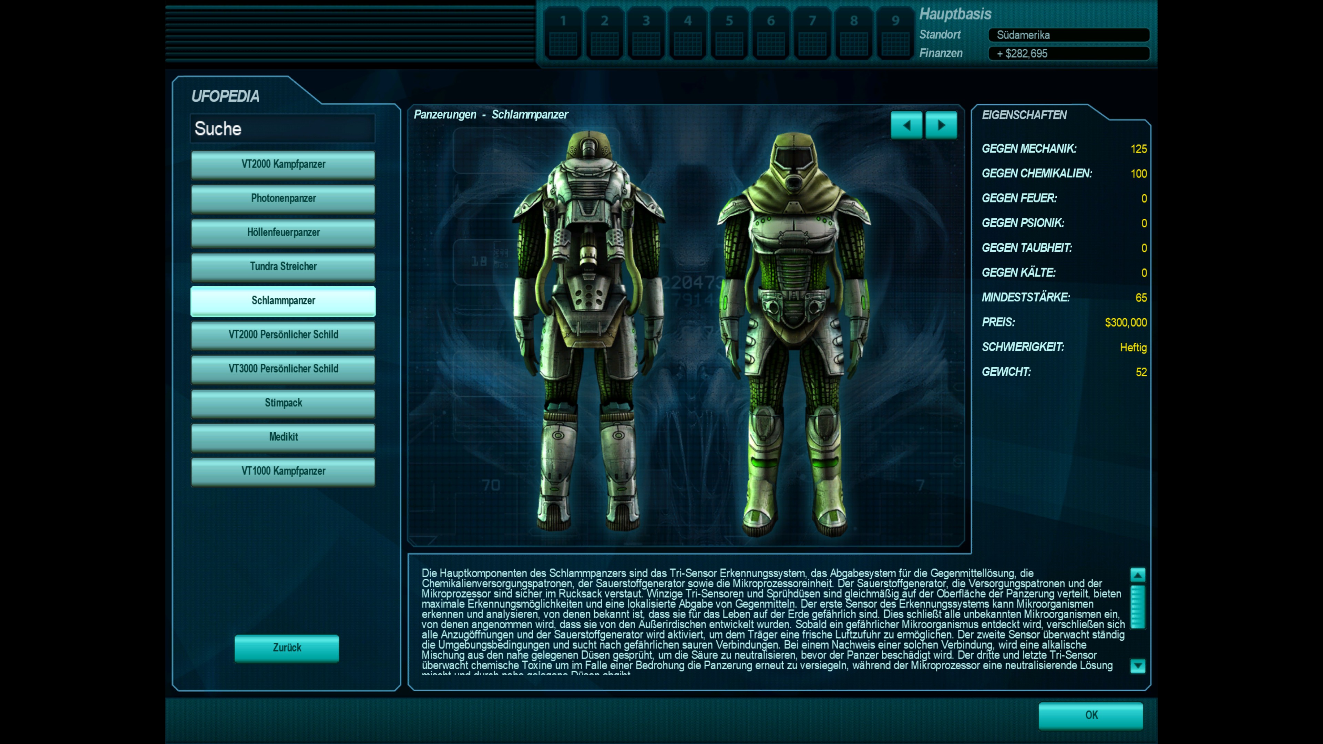Focus the Suche search field
Image resolution: width=1323 pixels, height=744 pixels.
283,129
